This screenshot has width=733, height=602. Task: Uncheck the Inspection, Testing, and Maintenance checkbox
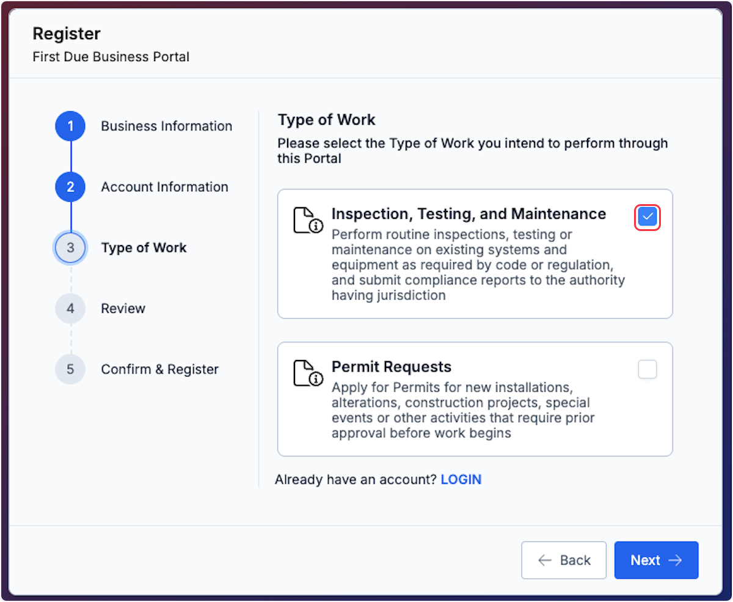tap(647, 217)
